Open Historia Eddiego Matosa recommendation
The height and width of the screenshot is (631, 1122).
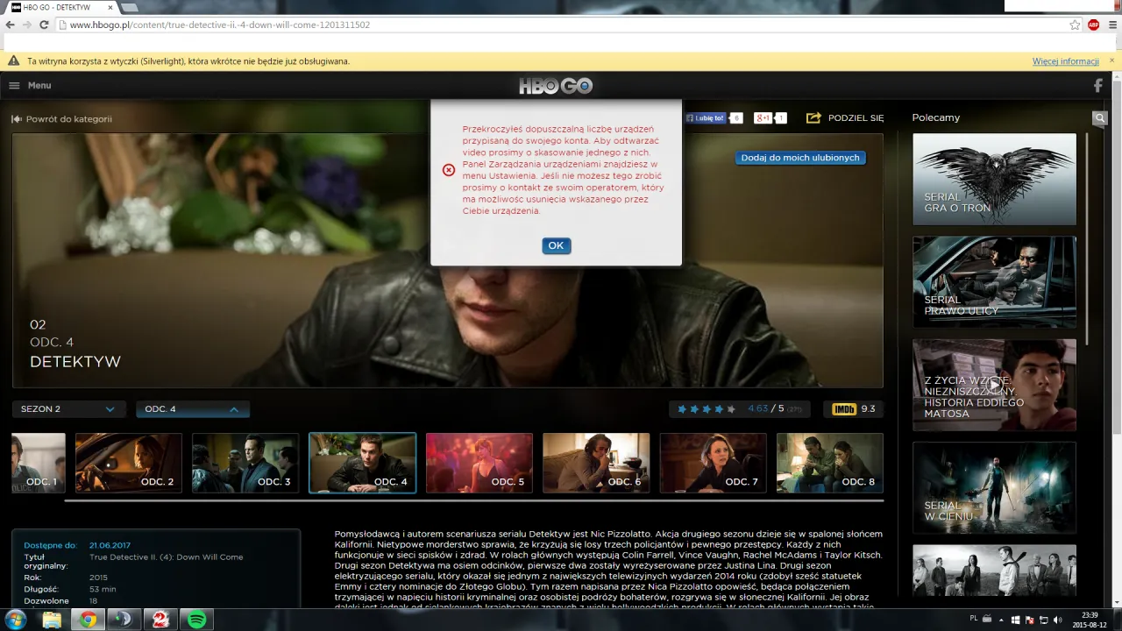tap(994, 385)
